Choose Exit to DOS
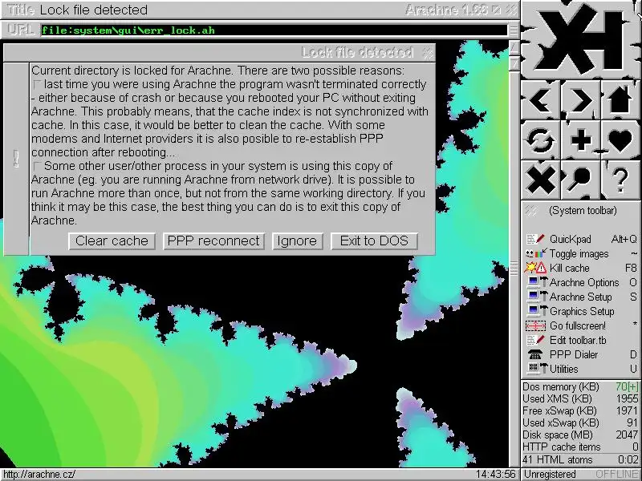 point(374,241)
